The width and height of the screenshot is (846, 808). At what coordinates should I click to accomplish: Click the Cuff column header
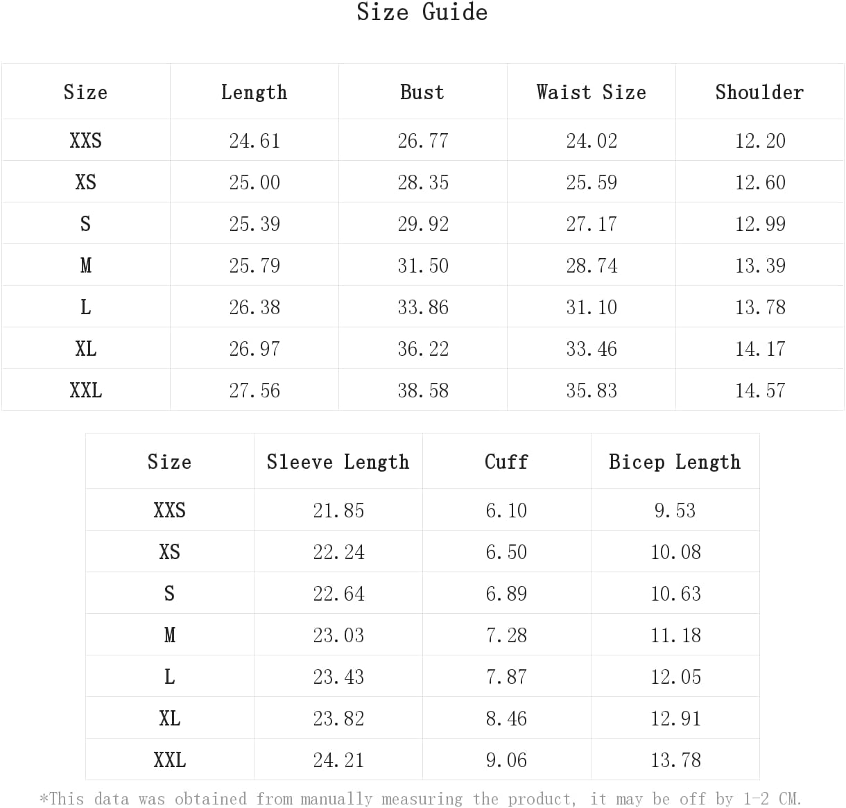506,462
